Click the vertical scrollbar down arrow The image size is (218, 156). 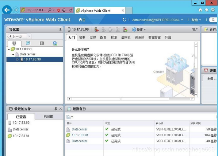pos(196,95)
